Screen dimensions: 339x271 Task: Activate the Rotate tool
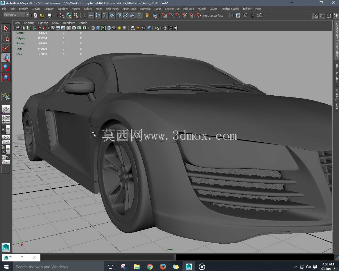(6, 67)
